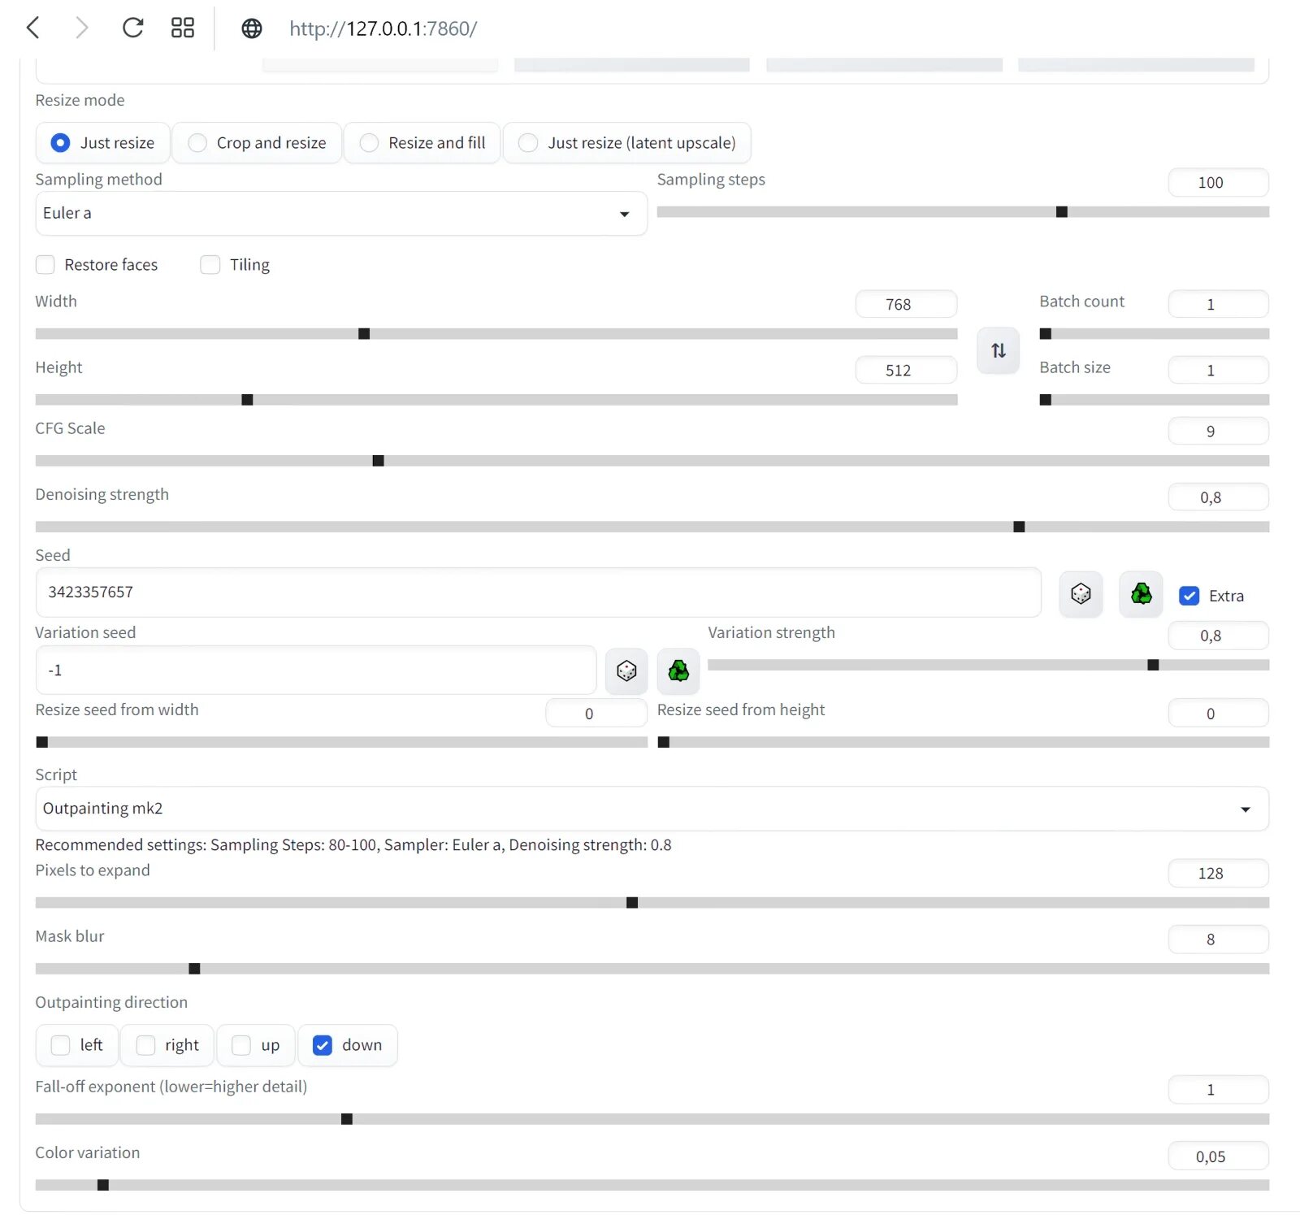
Task: Click the swap width and height button
Action: pyautogui.click(x=998, y=350)
